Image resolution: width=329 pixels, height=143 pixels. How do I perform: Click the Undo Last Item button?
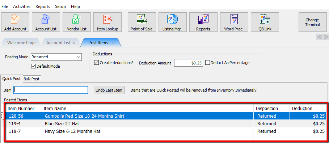click(x=109, y=90)
